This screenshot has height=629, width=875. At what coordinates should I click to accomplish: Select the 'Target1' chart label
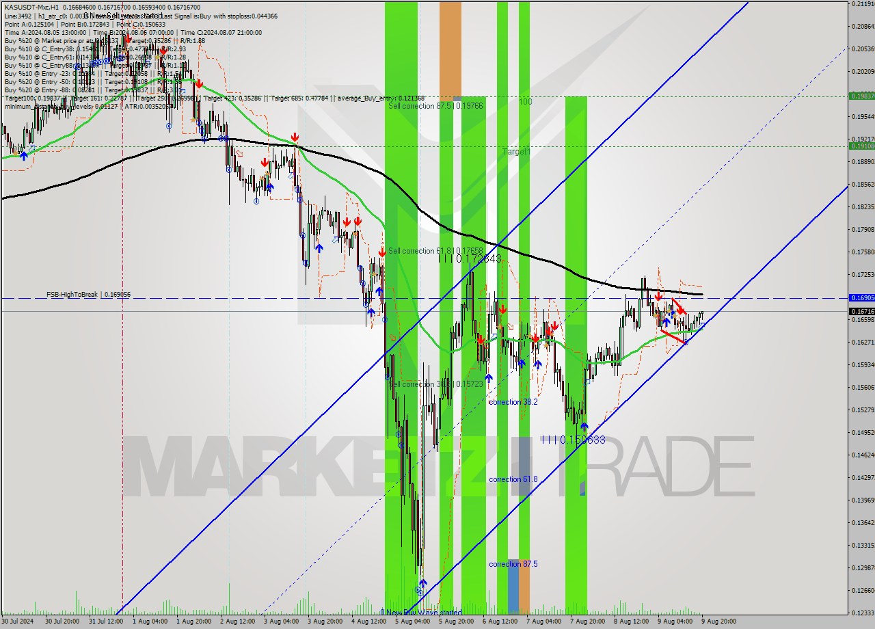point(516,152)
